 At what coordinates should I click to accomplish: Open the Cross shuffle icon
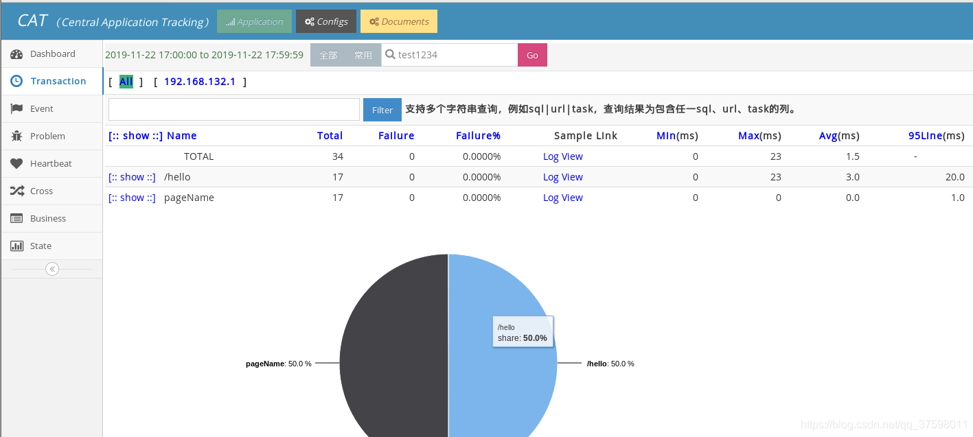pos(16,191)
